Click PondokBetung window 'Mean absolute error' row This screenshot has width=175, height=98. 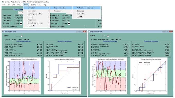click(110, 55)
